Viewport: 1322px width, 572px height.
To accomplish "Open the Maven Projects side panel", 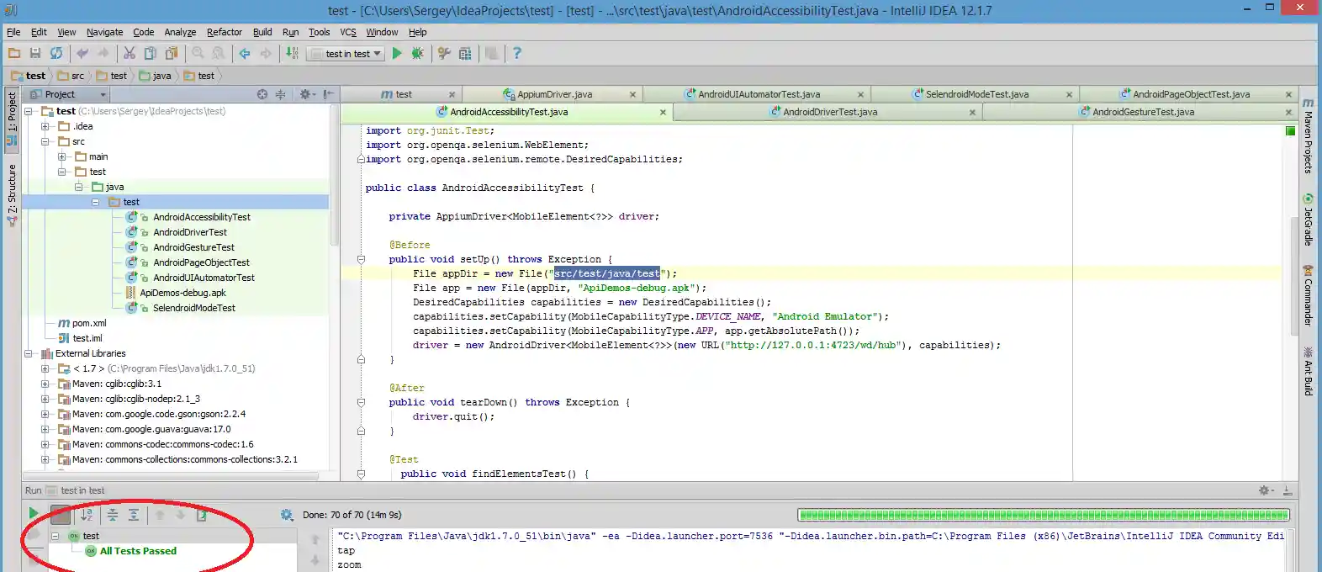I will [x=1308, y=137].
